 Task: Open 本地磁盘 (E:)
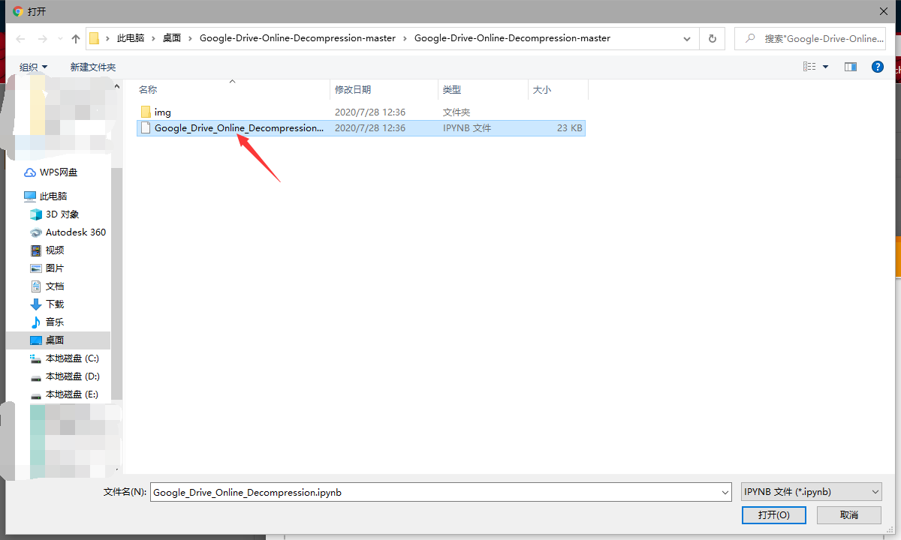72,394
